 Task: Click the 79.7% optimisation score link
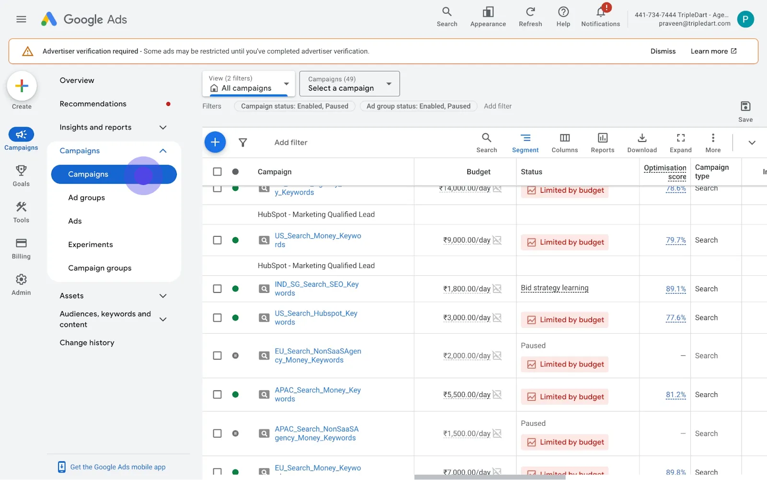(x=676, y=240)
